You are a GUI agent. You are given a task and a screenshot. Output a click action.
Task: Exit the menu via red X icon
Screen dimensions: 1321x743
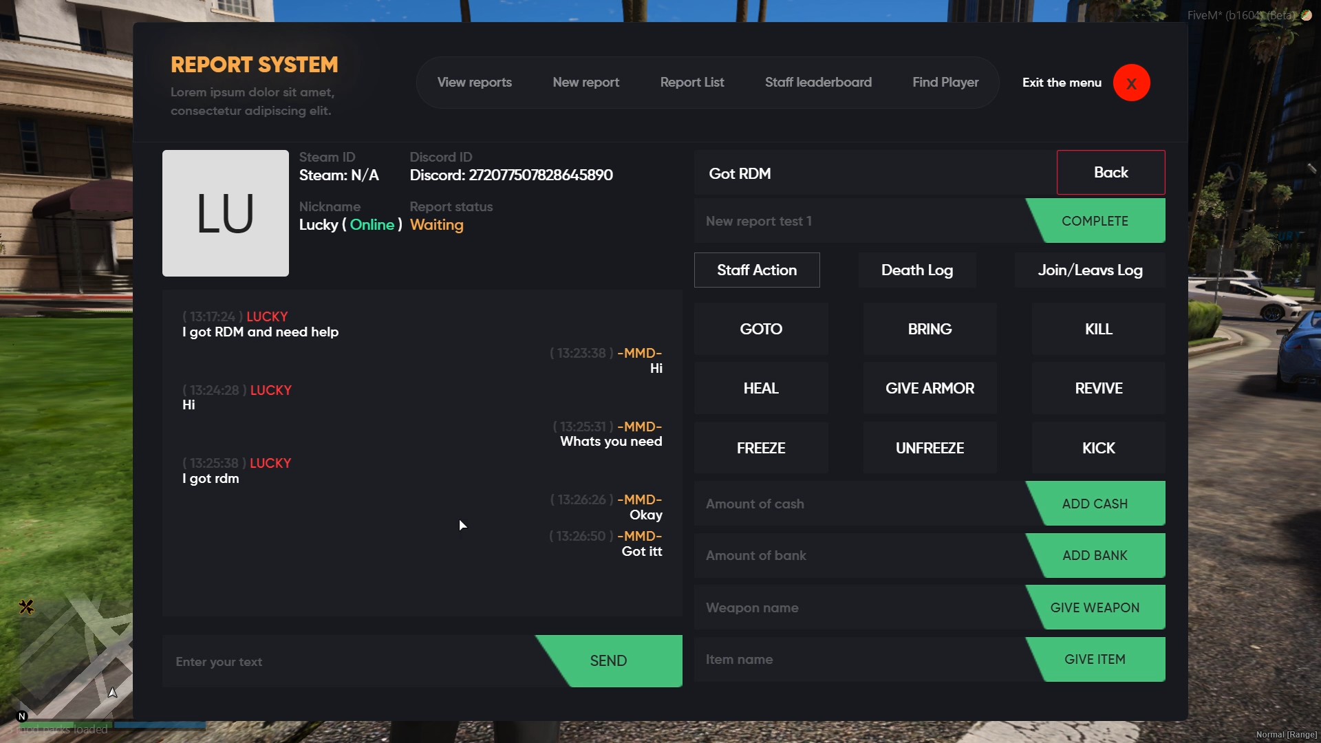1131,82
